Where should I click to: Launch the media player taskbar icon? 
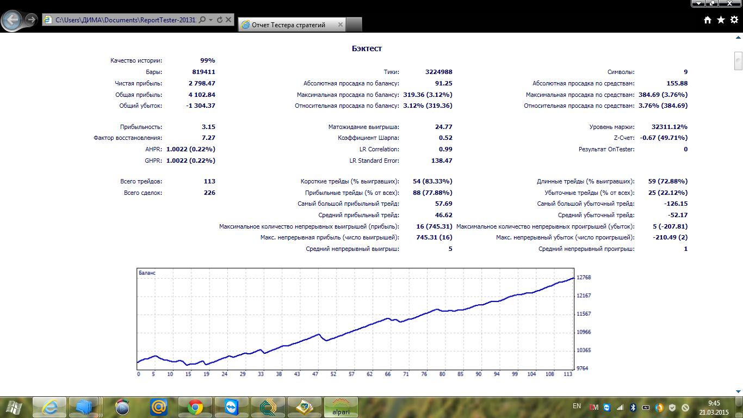click(x=123, y=407)
